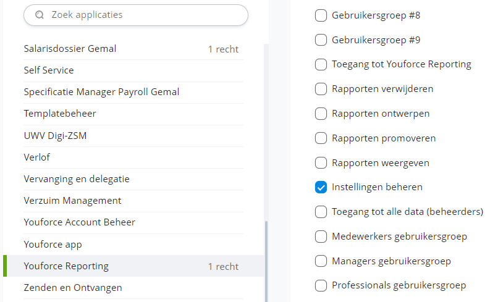Enable Rapporten verwijderen permission
Image resolution: width=498 pixels, height=302 pixels.
(321, 89)
